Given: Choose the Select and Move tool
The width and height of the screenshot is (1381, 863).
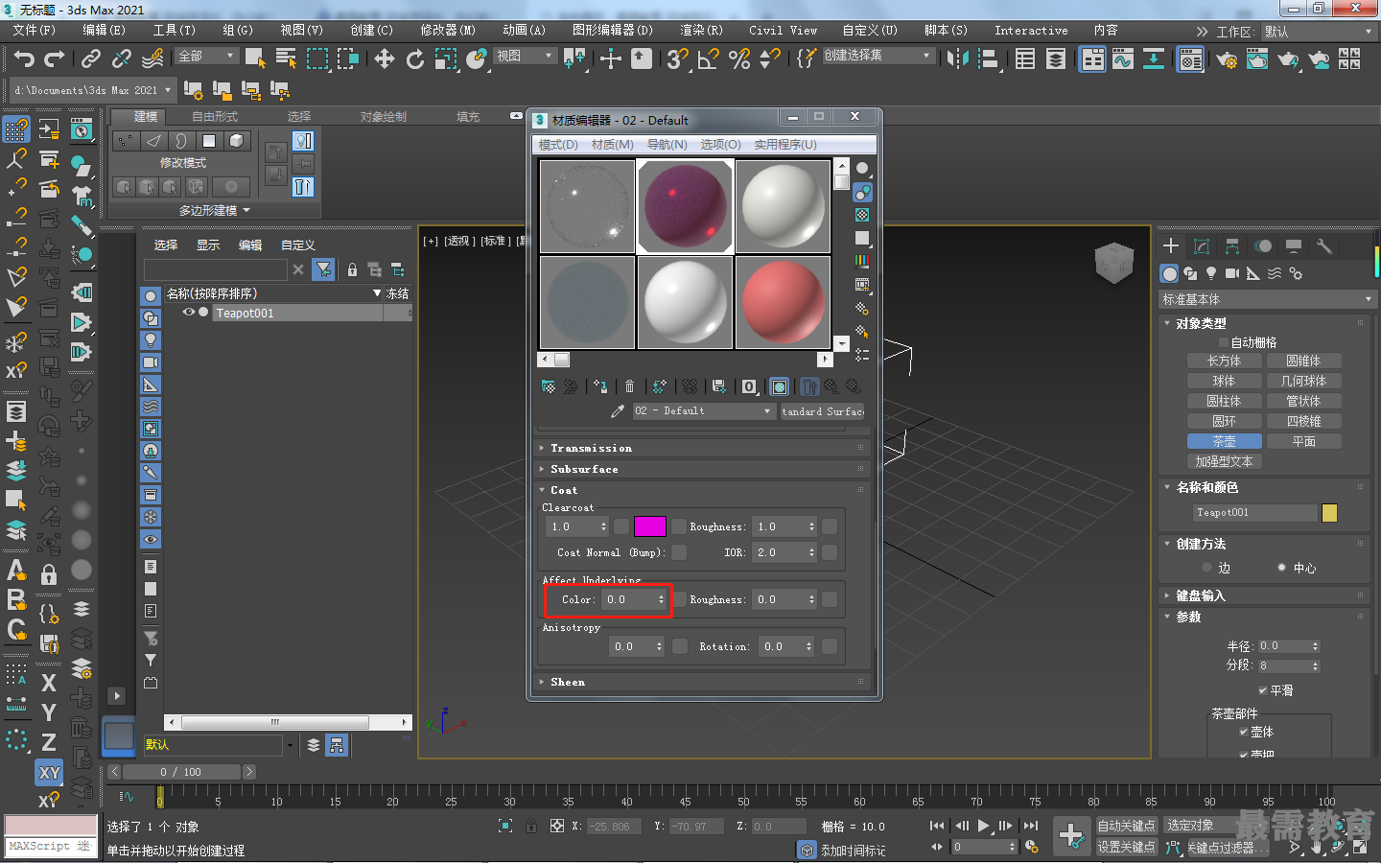Looking at the screenshot, I should click(385, 58).
